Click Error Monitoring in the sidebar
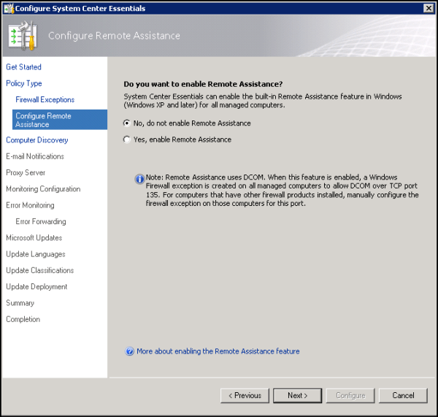438x417 pixels. 30,205
